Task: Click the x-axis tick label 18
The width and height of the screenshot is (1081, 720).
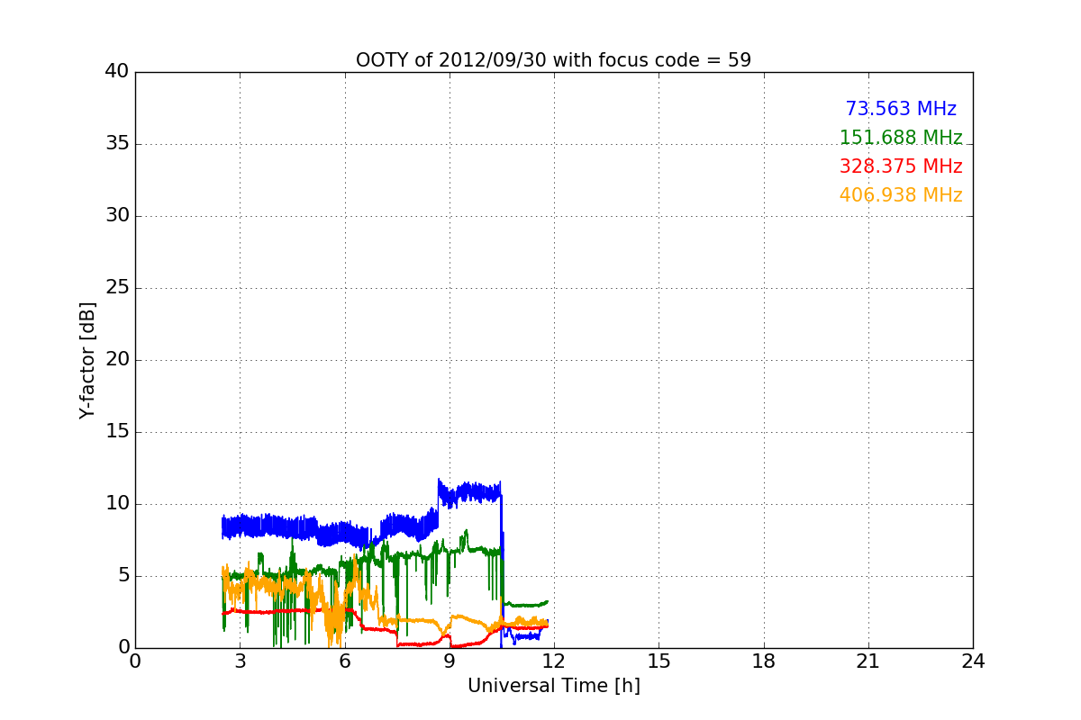Action: (x=764, y=661)
